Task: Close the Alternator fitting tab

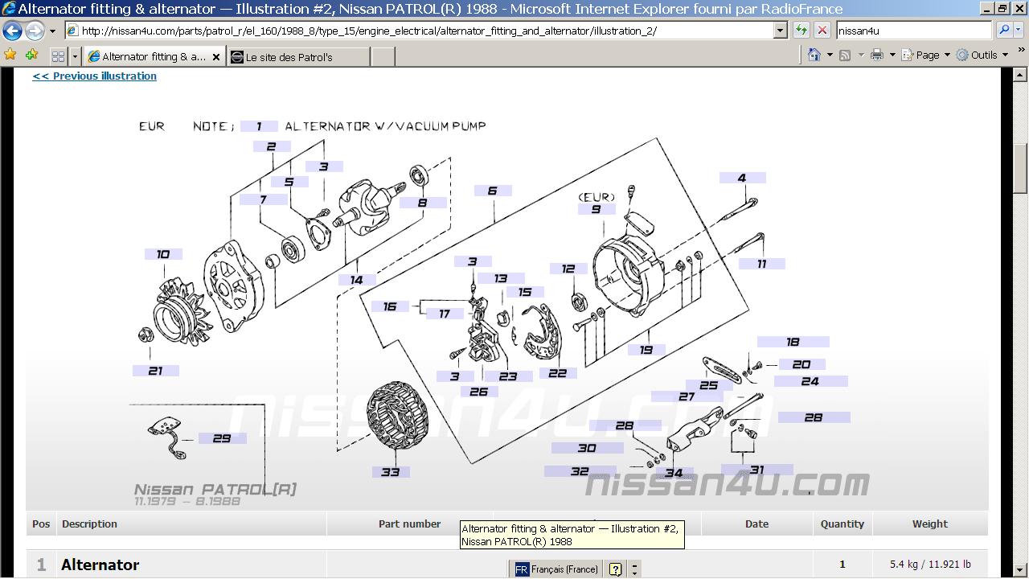Action: click(x=215, y=57)
